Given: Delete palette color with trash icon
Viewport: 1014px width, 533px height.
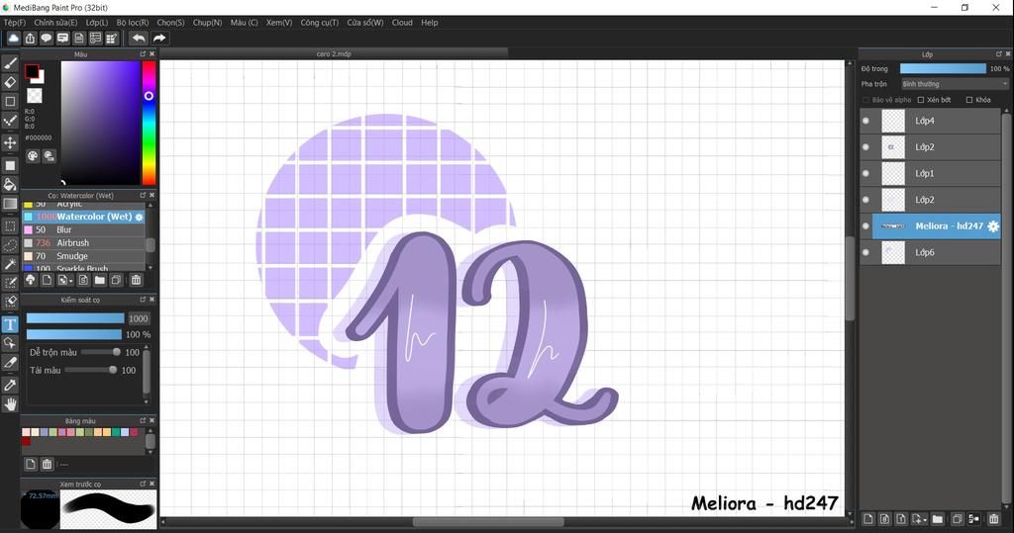Looking at the screenshot, I should click(47, 464).
